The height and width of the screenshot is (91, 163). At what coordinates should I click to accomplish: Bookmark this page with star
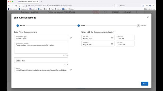coord(115,6)
